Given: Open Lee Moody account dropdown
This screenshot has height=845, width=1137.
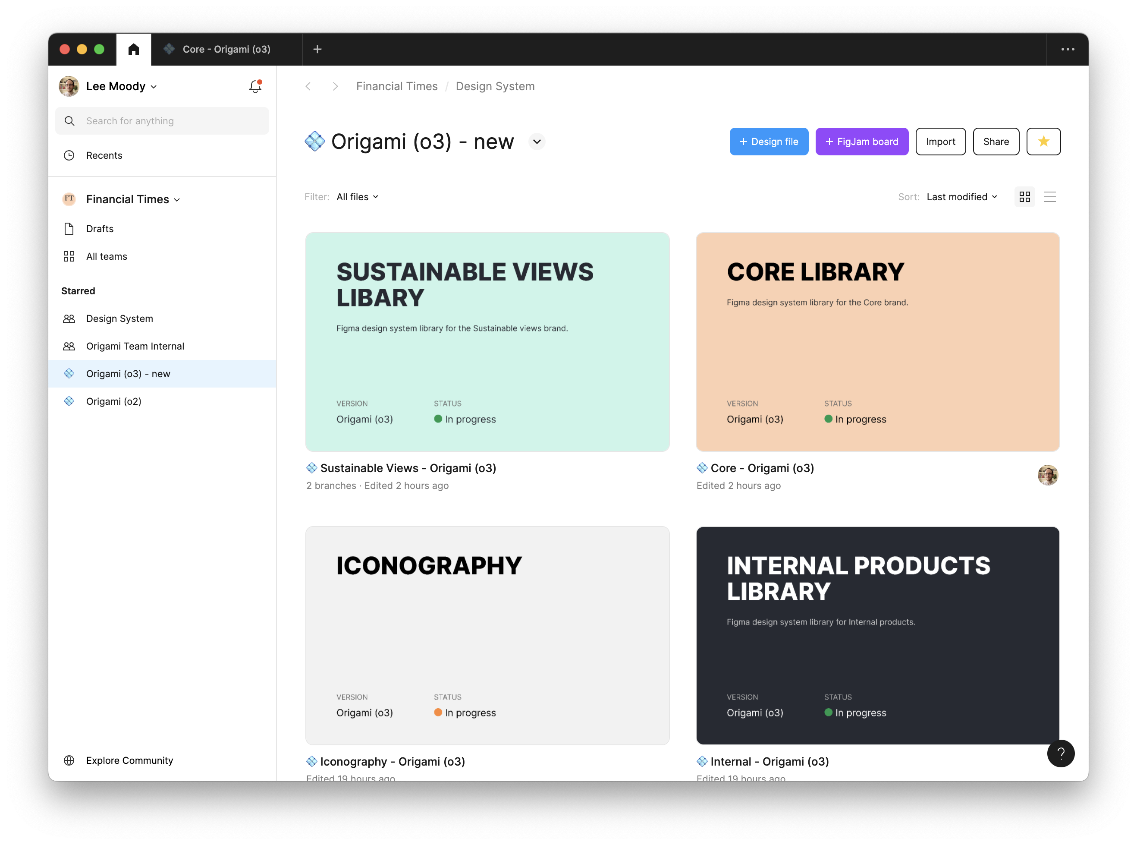Looking at the screenshot, I should point(121,86).
